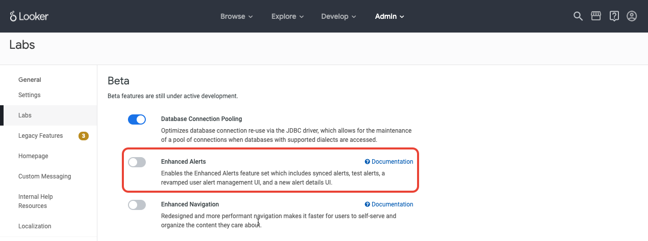Enable the Enhanced Alerts toggle
Screen dimensions: 648x241
tap(137, 162)
